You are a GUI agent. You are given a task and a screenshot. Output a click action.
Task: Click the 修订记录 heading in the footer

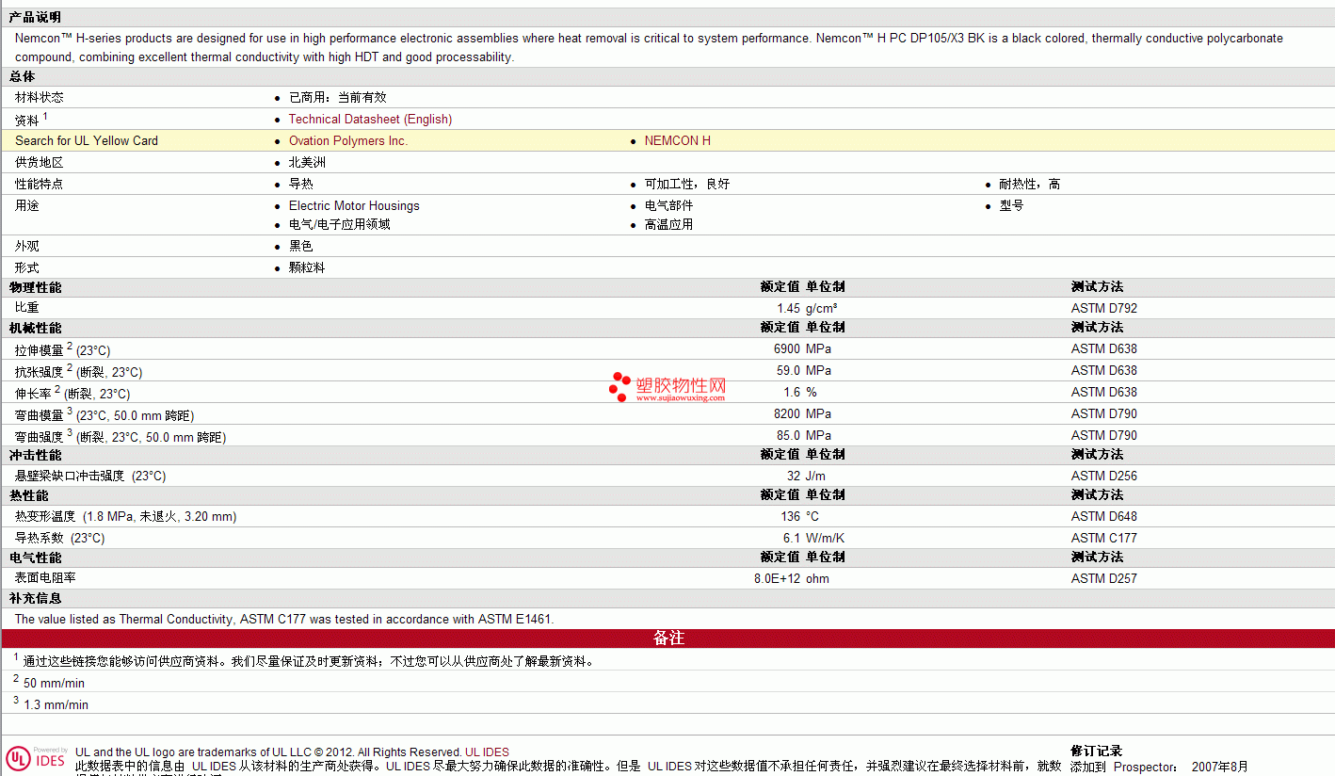click(1096, 751)
